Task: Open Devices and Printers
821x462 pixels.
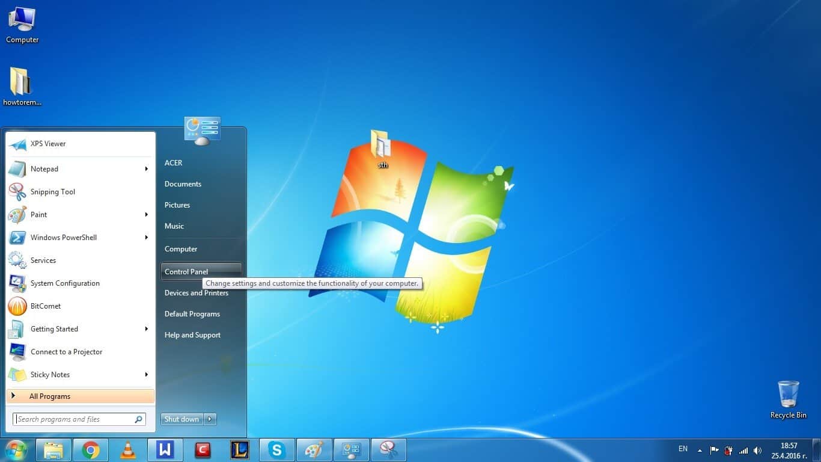Action: [x=197, y=293]
